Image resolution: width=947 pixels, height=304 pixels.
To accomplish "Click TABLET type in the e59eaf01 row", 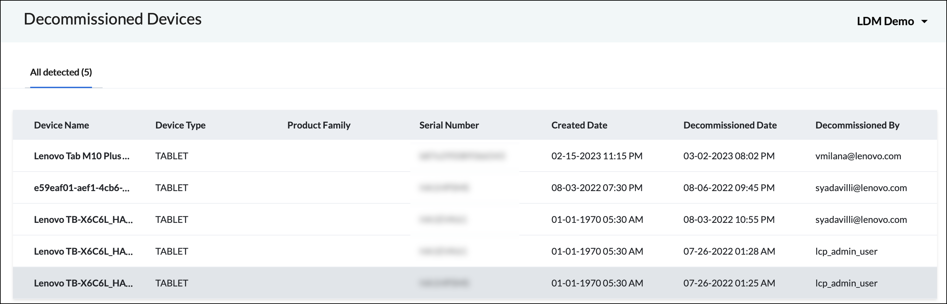I will click(x=172, y=188).
